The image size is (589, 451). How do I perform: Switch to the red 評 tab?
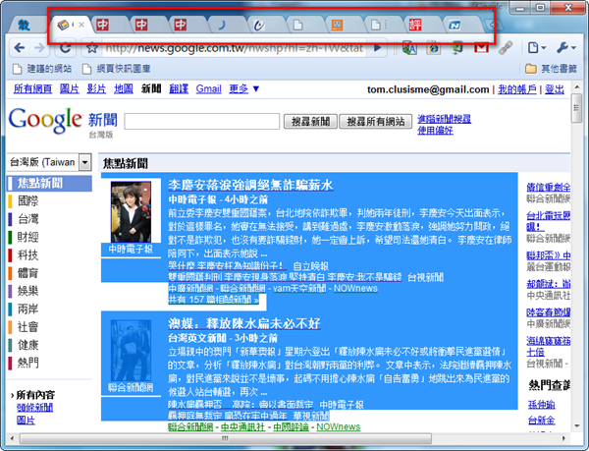(415, 26)
